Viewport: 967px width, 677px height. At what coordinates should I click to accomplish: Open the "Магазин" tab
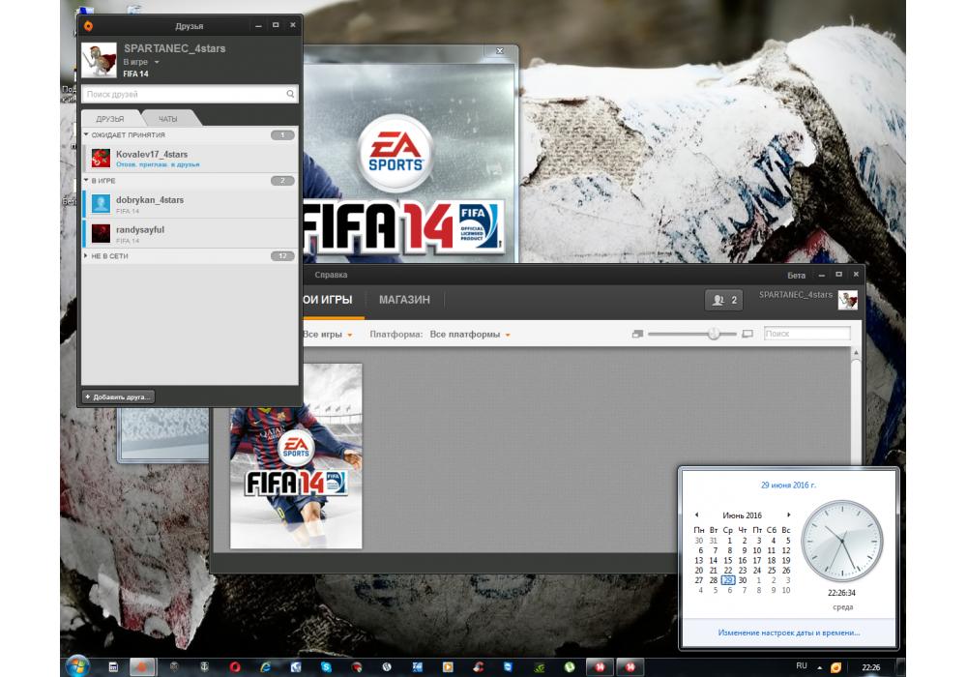[x=404, y=300]
